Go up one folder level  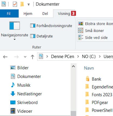tap(32, 57)
